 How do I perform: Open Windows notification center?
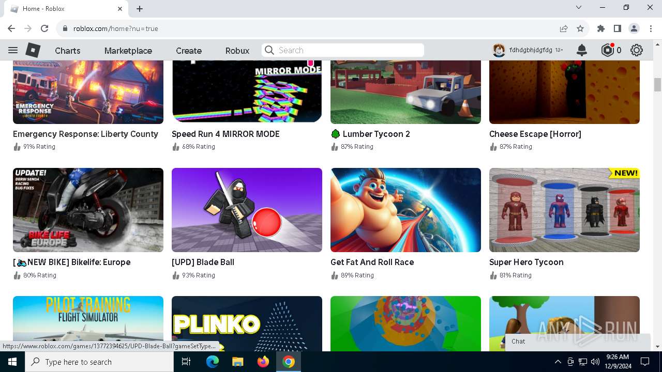[x=645, y=362]
